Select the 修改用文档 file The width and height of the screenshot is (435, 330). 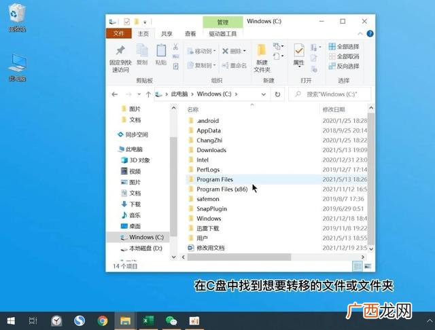click(x=210, y=248)
